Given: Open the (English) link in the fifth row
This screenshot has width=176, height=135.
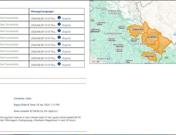Looking at the screenshot, I should tap(66, 45).
